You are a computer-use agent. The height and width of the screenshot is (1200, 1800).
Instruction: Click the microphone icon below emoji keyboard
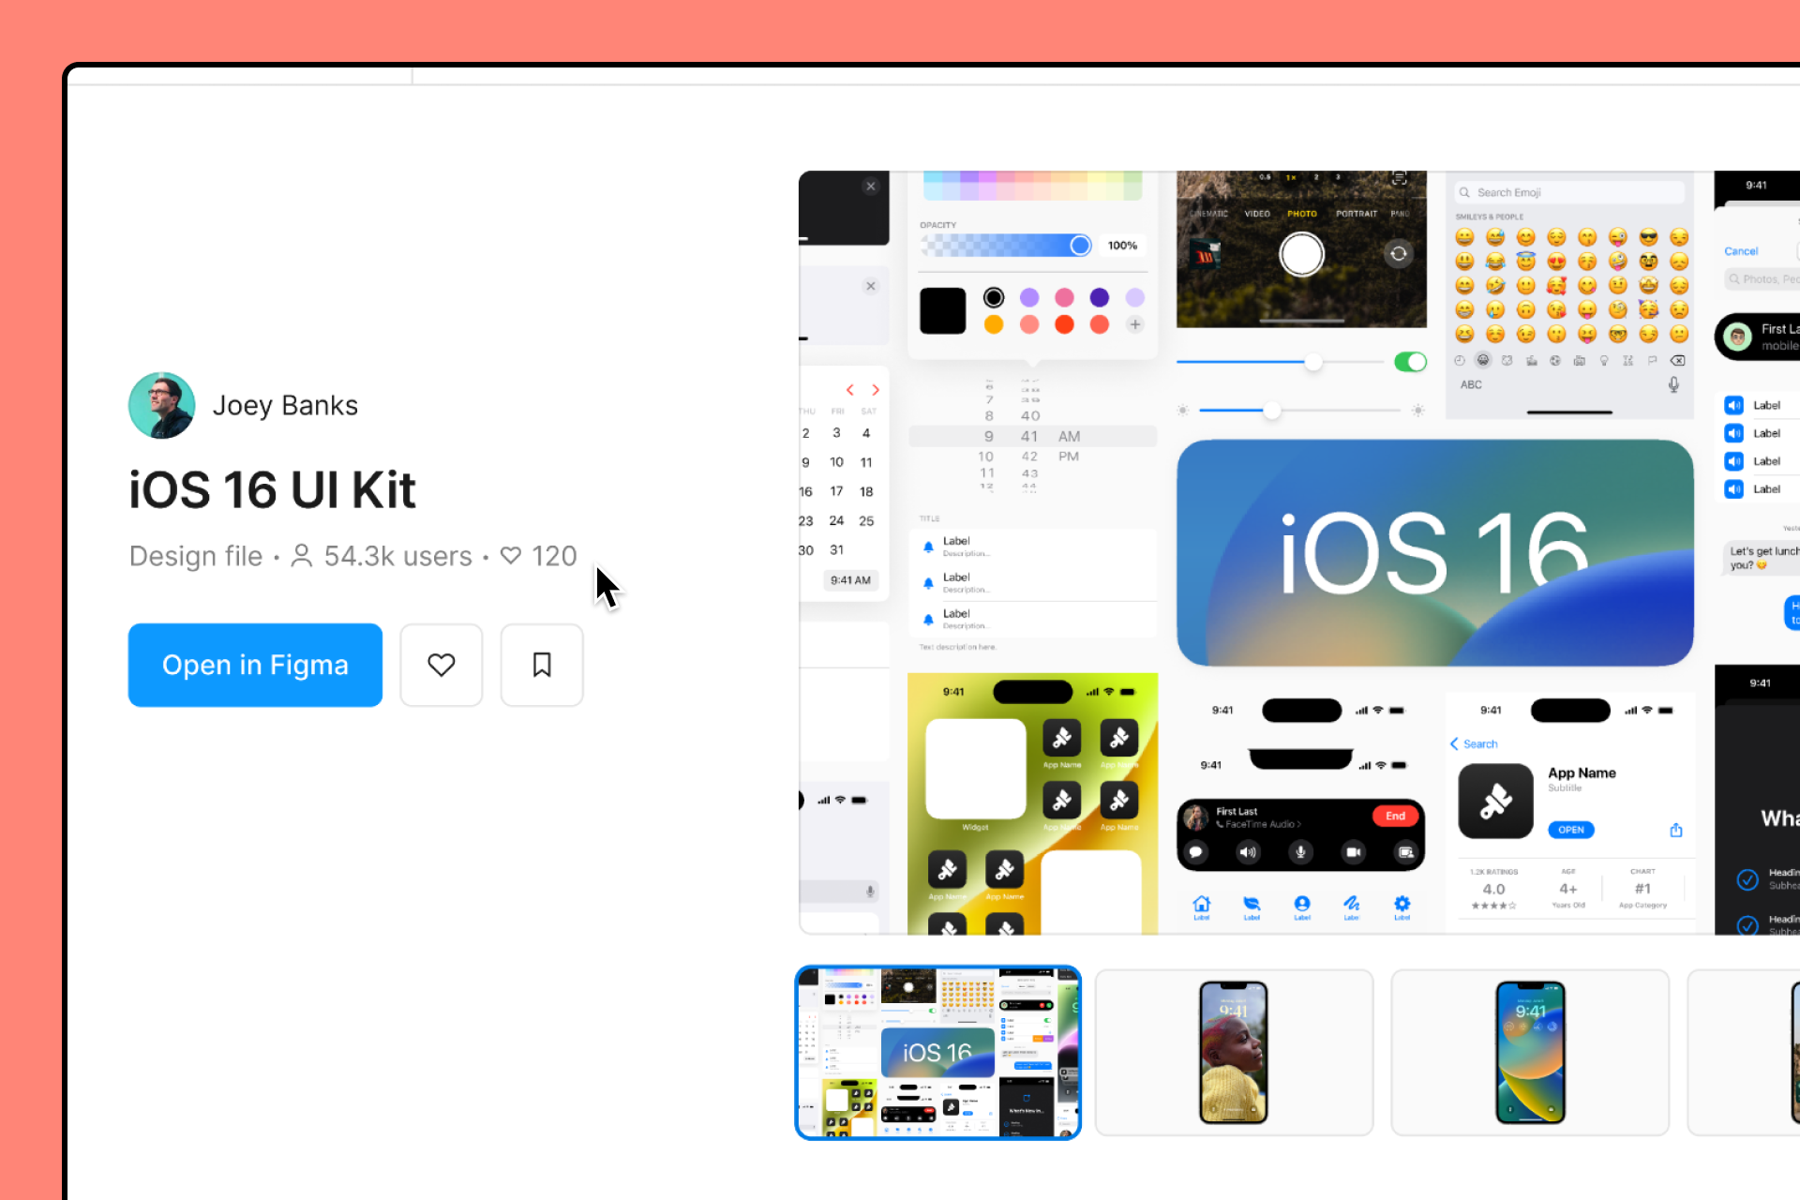click(1673, 384)
